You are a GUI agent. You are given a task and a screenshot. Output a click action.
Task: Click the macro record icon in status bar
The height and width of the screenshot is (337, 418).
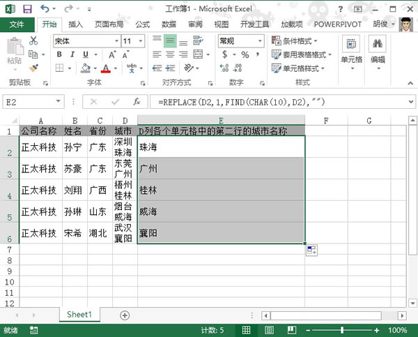[33, 330]
